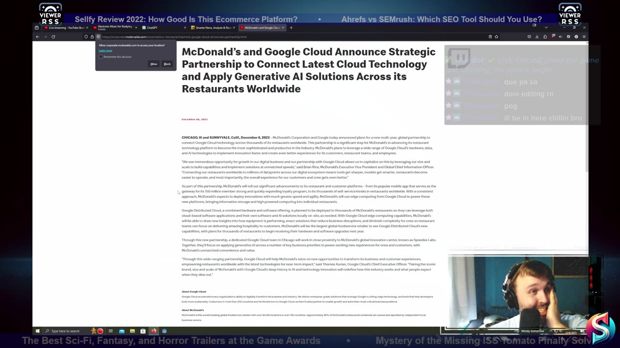Open tracking protection shield icon

click(86, 37)
